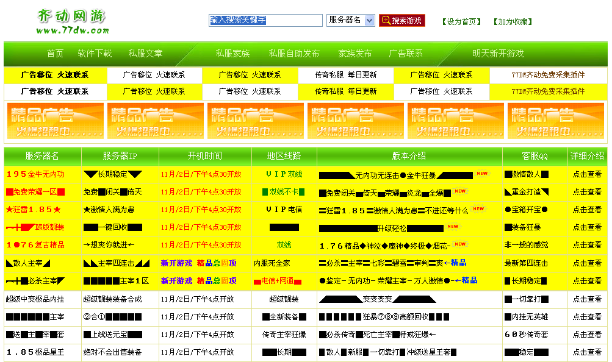
Task: Click the NEW icon in the 1.76精品 row
Action: [459, 244]
